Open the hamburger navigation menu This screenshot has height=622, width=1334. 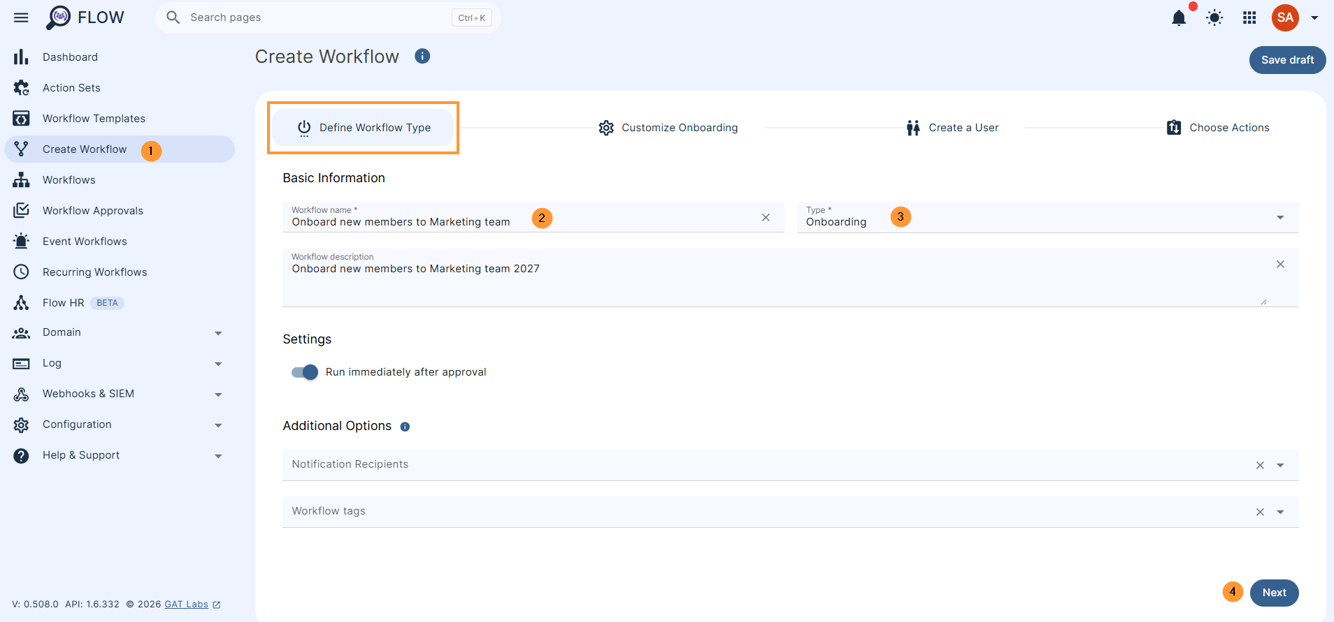[21, 17]
